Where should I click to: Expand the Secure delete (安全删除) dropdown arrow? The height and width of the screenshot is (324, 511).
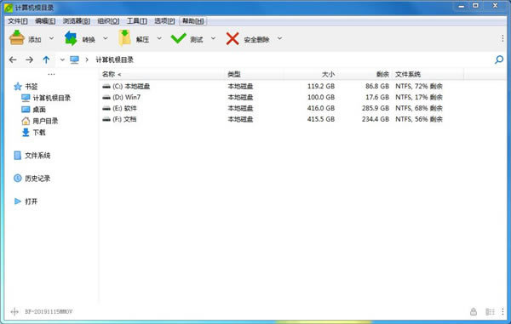[x=279, y=38]
